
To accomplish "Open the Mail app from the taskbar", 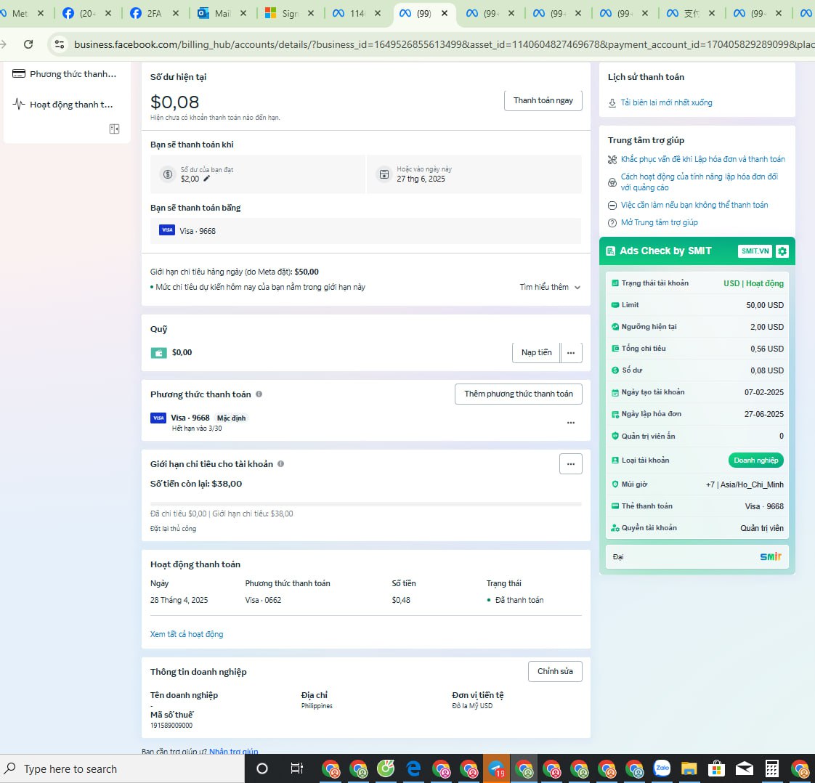I will point(745,768).
